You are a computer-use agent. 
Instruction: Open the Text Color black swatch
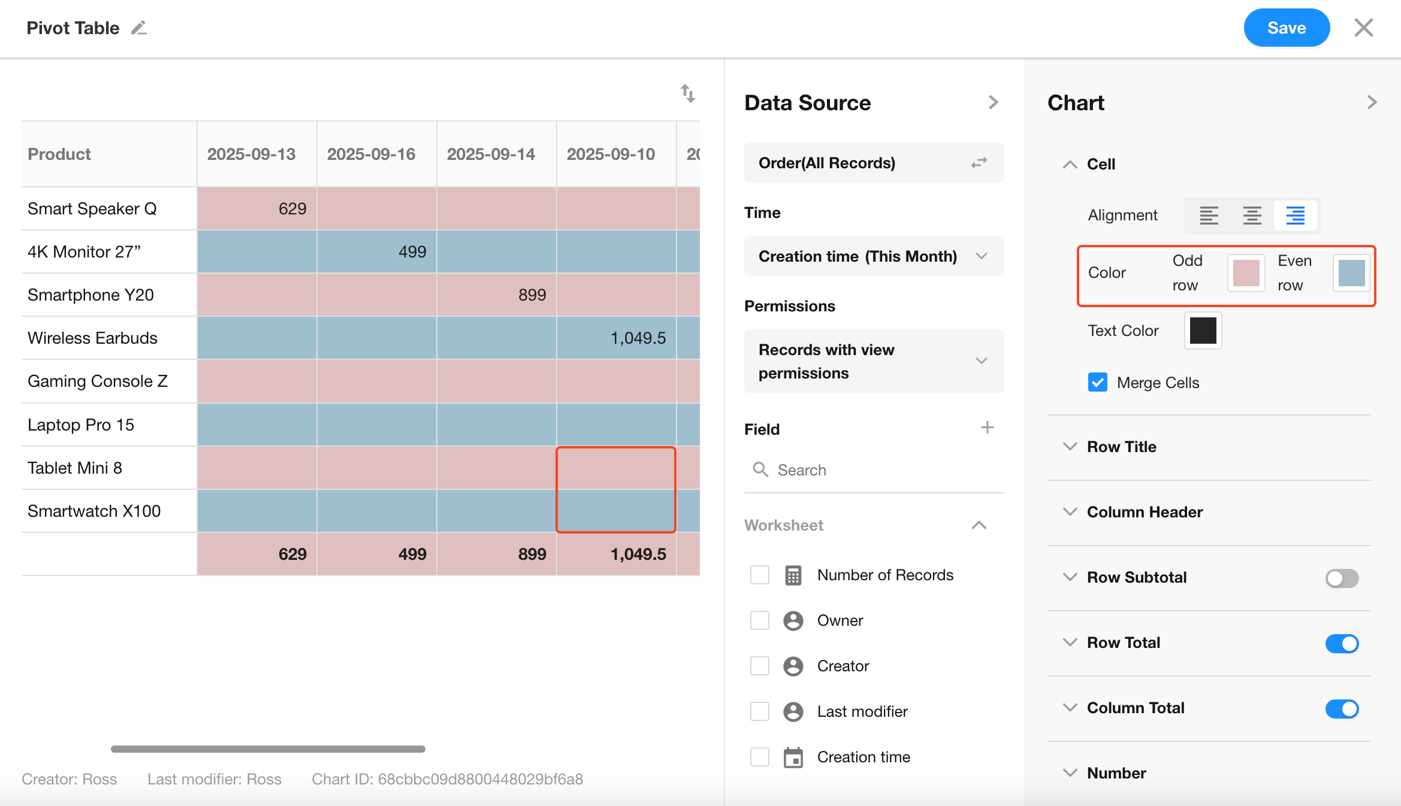(1203, 331)
